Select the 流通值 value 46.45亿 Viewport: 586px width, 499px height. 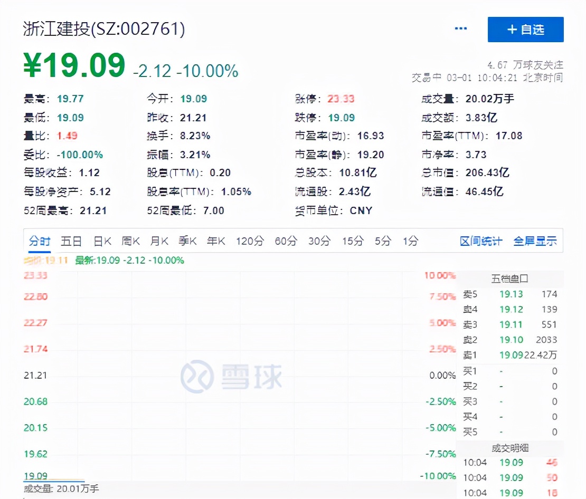[x=484, y=191]
